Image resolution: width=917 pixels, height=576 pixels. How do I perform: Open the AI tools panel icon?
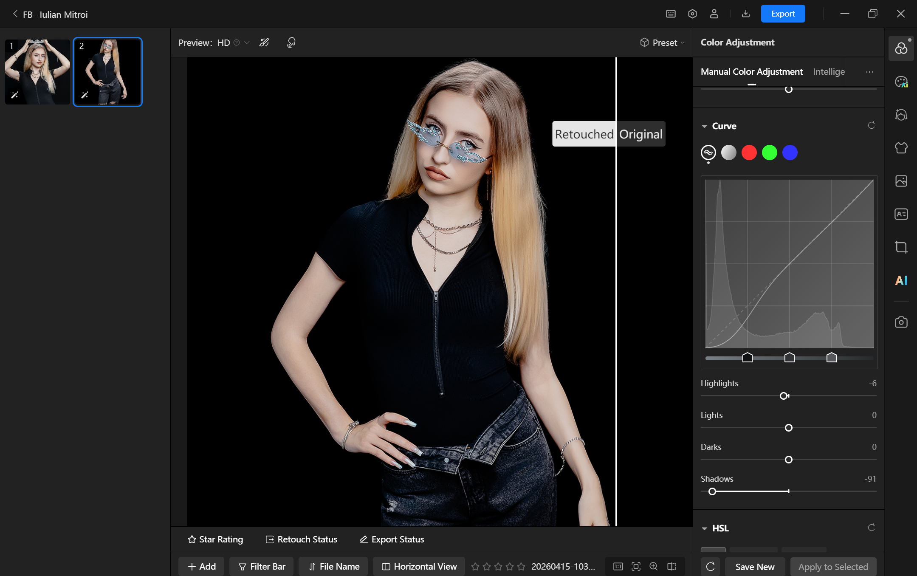pos(901,280)
